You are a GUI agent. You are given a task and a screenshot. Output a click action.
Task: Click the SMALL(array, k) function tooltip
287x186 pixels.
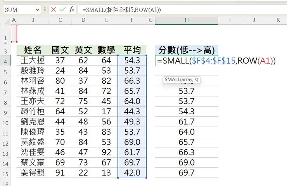(182, 79)
